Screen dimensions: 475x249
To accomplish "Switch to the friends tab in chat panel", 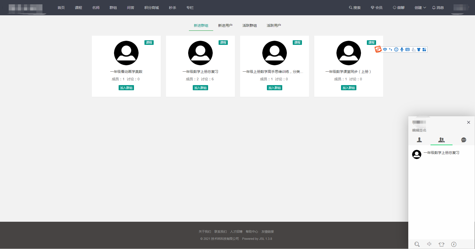I will pyautogui.click(x=419, y=140).
